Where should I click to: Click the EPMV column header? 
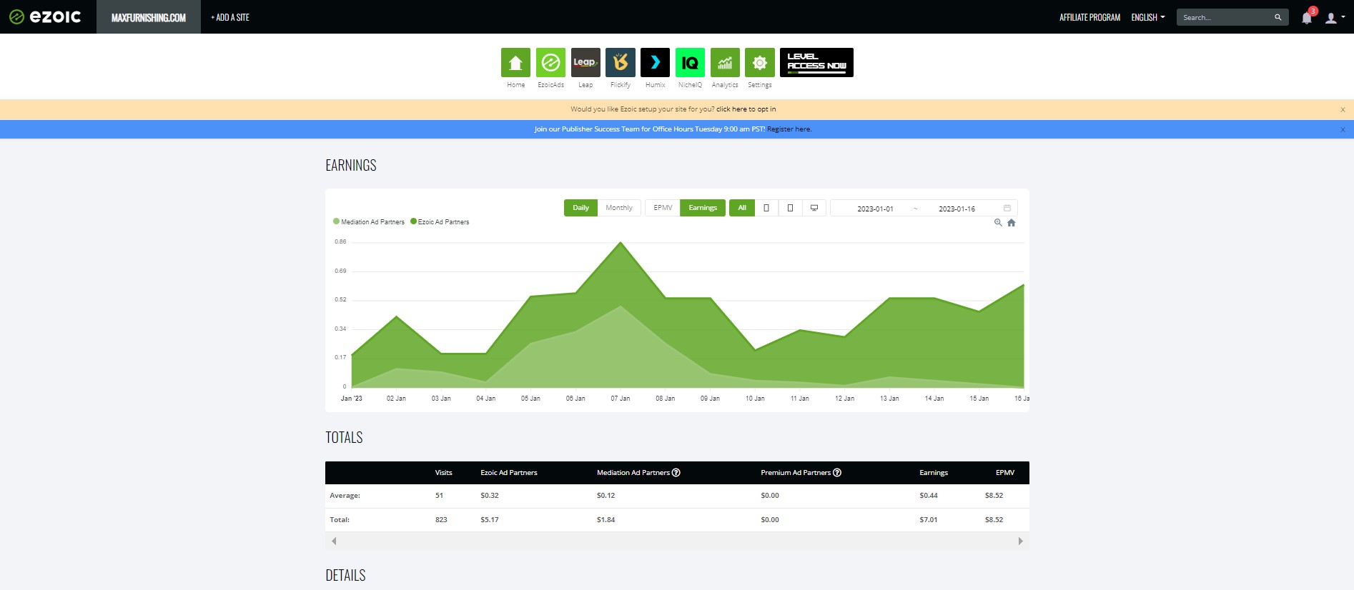(x=1005, y=473)
